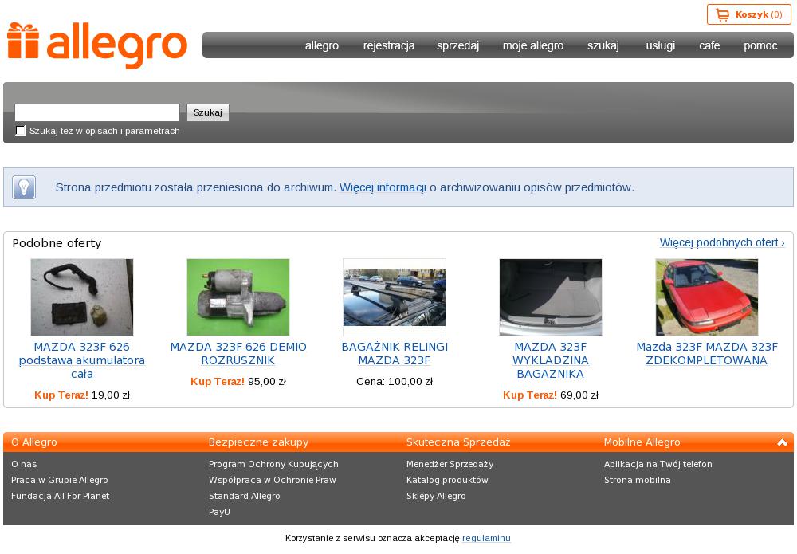Open Fundacja All For Planet link
Viewport: 797px width, 554px height.
[60, 496]
